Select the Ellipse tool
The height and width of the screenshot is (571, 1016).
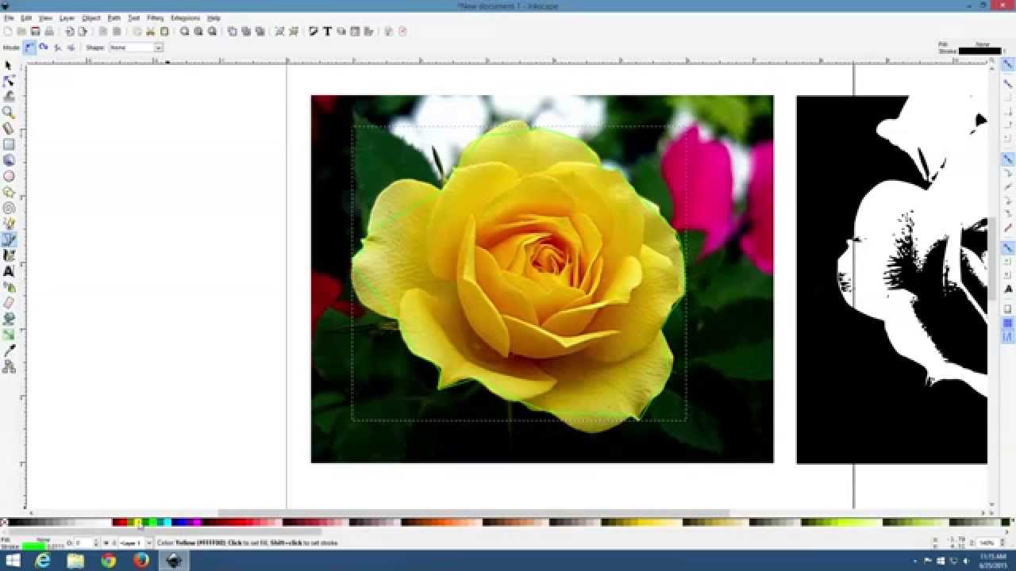[x=9, y=176]
